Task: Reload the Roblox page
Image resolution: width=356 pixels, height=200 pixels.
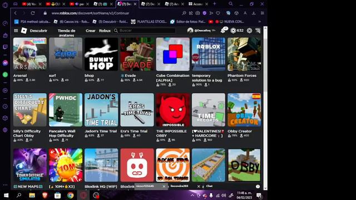Action: (33, 13)
